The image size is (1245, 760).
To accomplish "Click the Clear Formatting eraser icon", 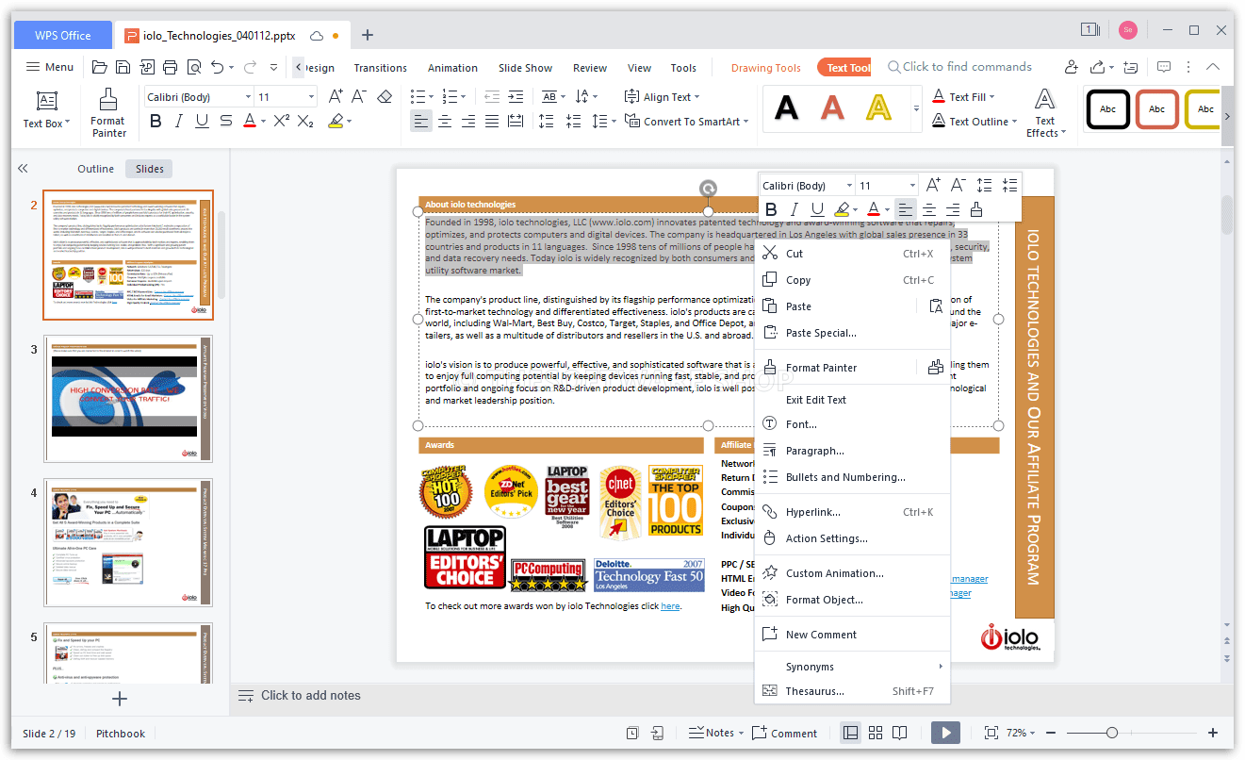I will coord(384,97).
